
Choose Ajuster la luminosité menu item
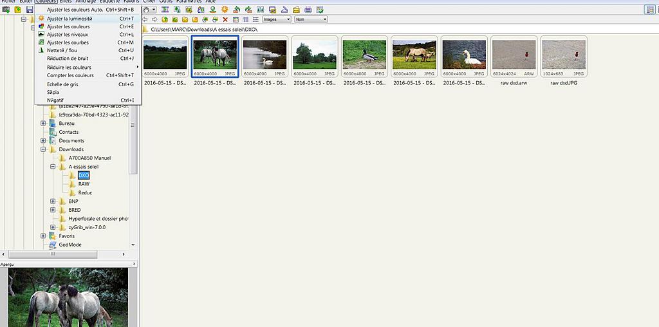click(89, 19)
